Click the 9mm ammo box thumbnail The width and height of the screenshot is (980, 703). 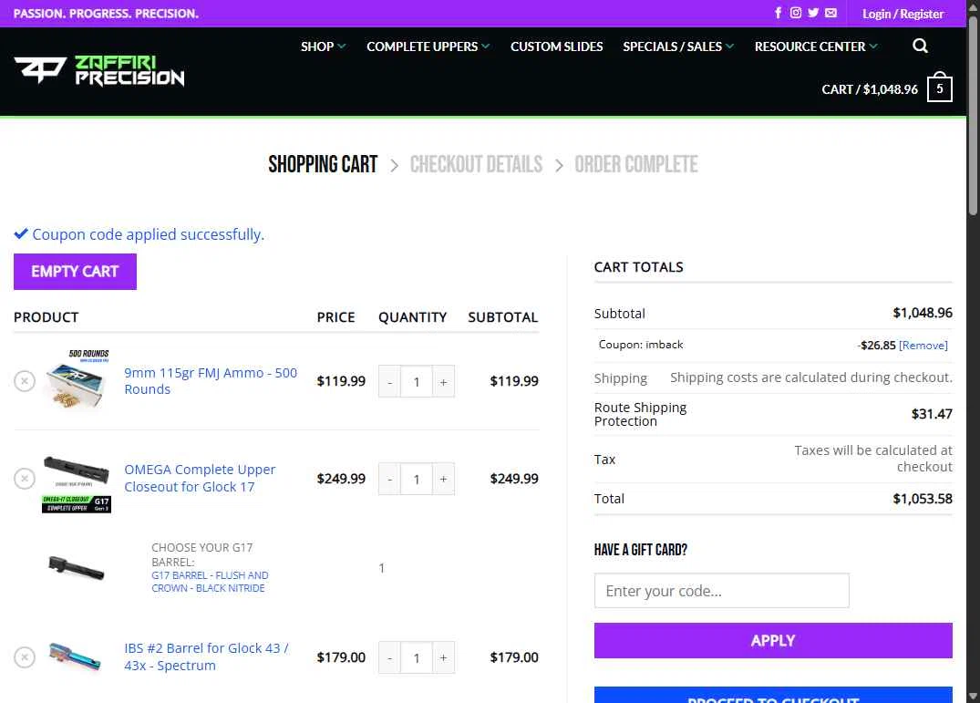(x=77, y=380)
